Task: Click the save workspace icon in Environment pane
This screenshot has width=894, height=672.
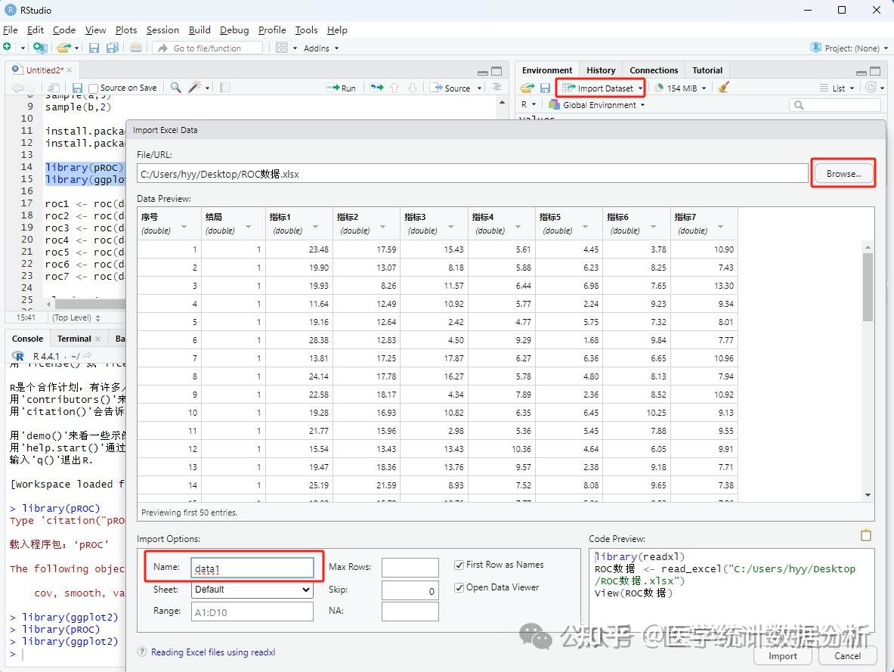Action: pos(545,88)
